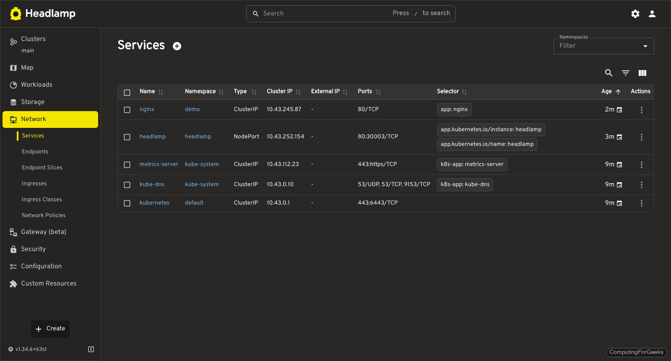Open the default namespace link
Screen dimensions: 671x361
194,203
